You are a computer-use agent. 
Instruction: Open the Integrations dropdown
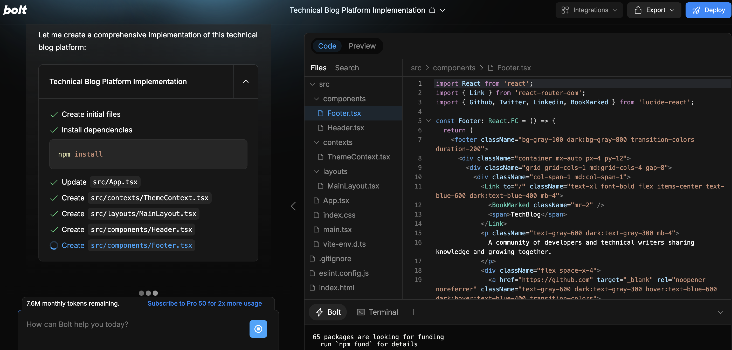pyautogui.click(x=589, y=10)
